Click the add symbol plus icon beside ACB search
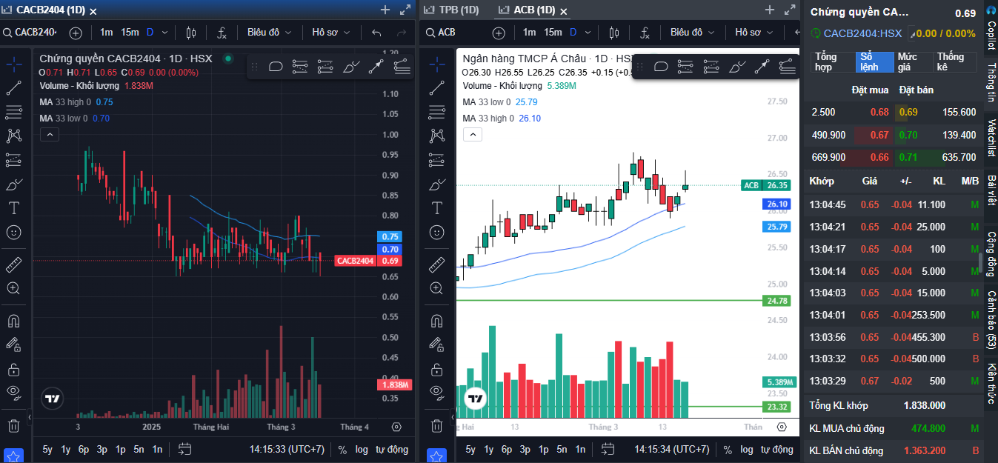 coord(499,33)
